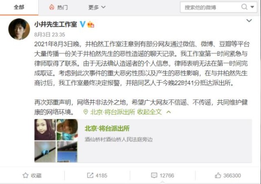Open the profile avatar of 小井先生工作室
This screenshot has width=261, height=184.
19,29
